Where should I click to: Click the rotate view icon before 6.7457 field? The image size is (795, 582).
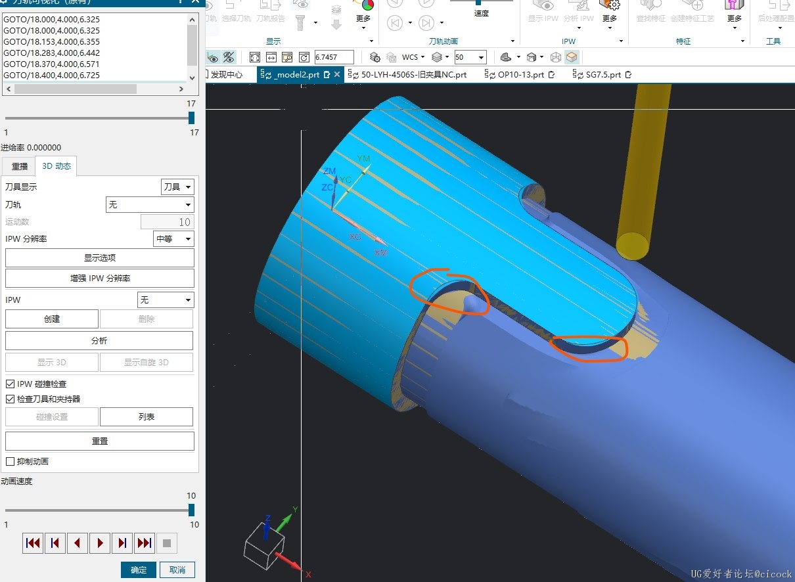pos(304,57)
